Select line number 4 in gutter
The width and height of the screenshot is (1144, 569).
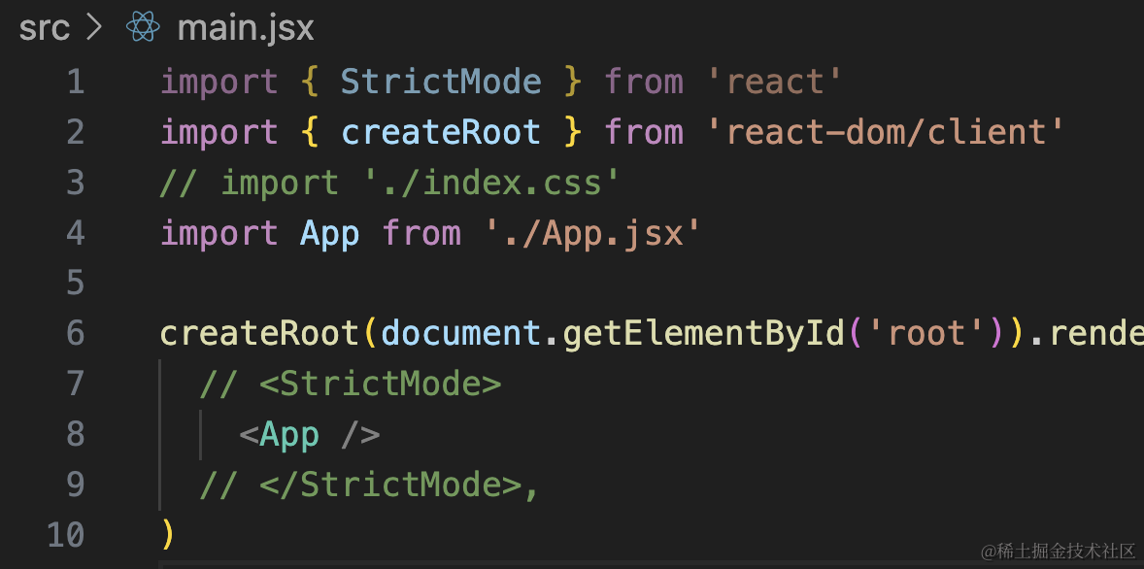(x=76, y=233)
